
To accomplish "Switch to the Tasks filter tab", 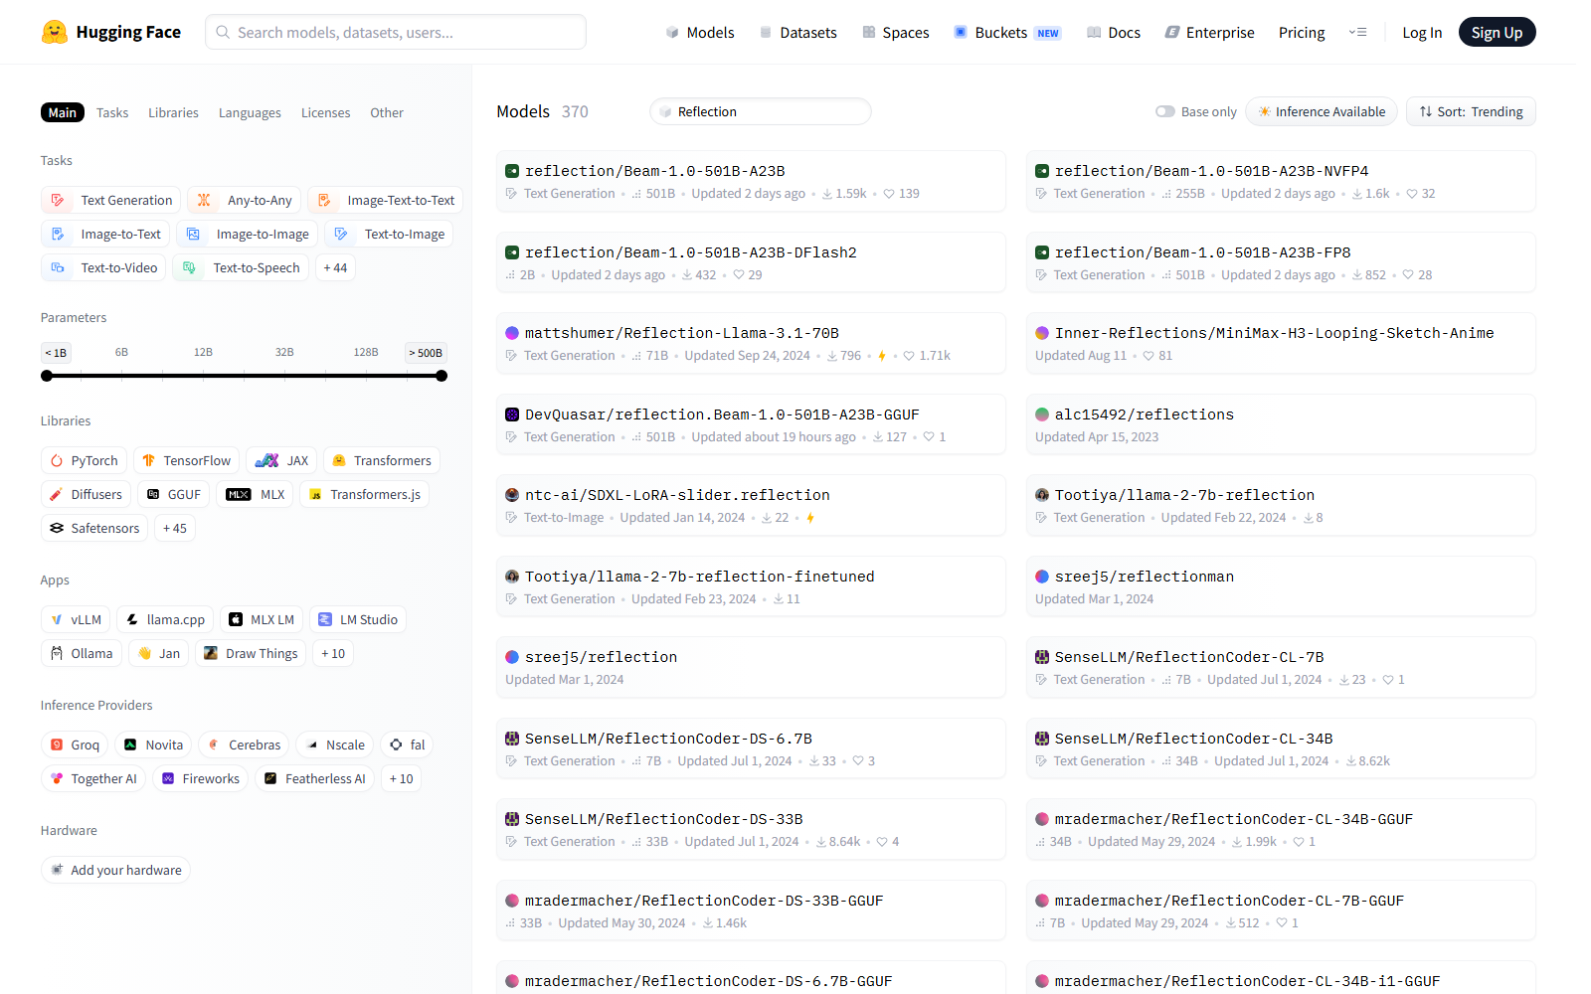I will 112,112.
